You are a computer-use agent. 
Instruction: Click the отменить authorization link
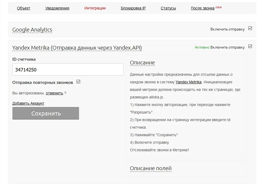(x=54, y=93)
